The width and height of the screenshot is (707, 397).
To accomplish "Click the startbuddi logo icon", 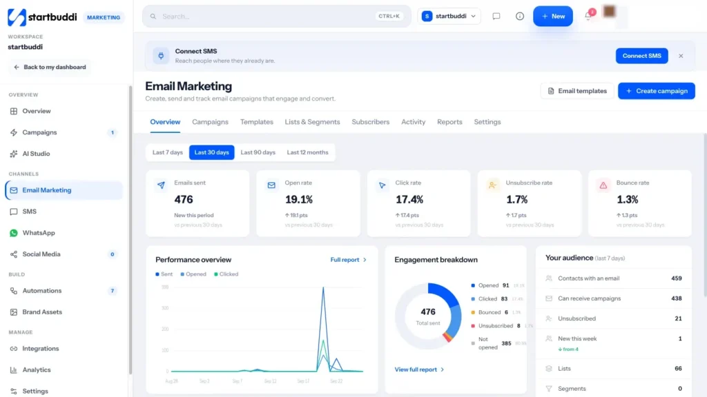I will point(17,17).
